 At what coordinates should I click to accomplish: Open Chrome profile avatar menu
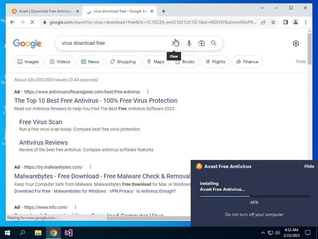coord(296,22)
